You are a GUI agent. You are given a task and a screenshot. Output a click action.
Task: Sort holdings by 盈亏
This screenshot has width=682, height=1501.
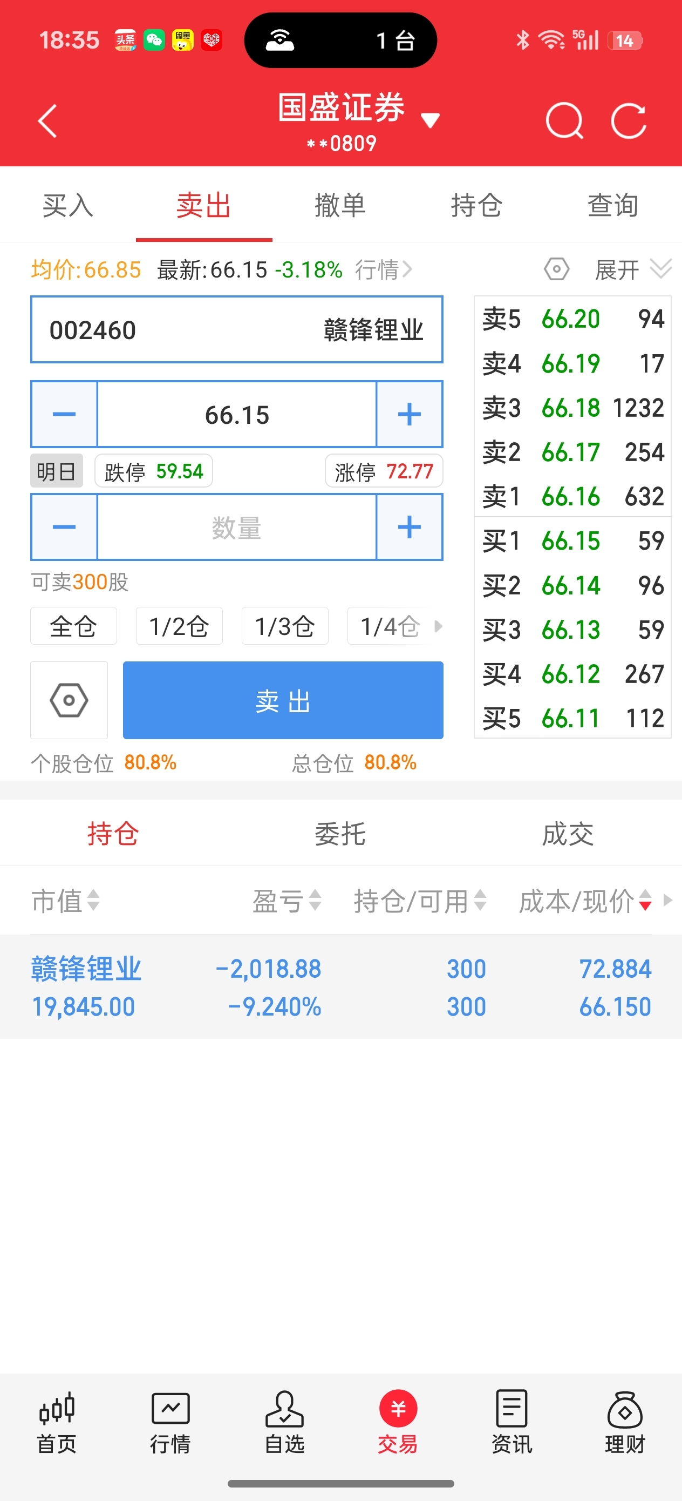[287, 900]
